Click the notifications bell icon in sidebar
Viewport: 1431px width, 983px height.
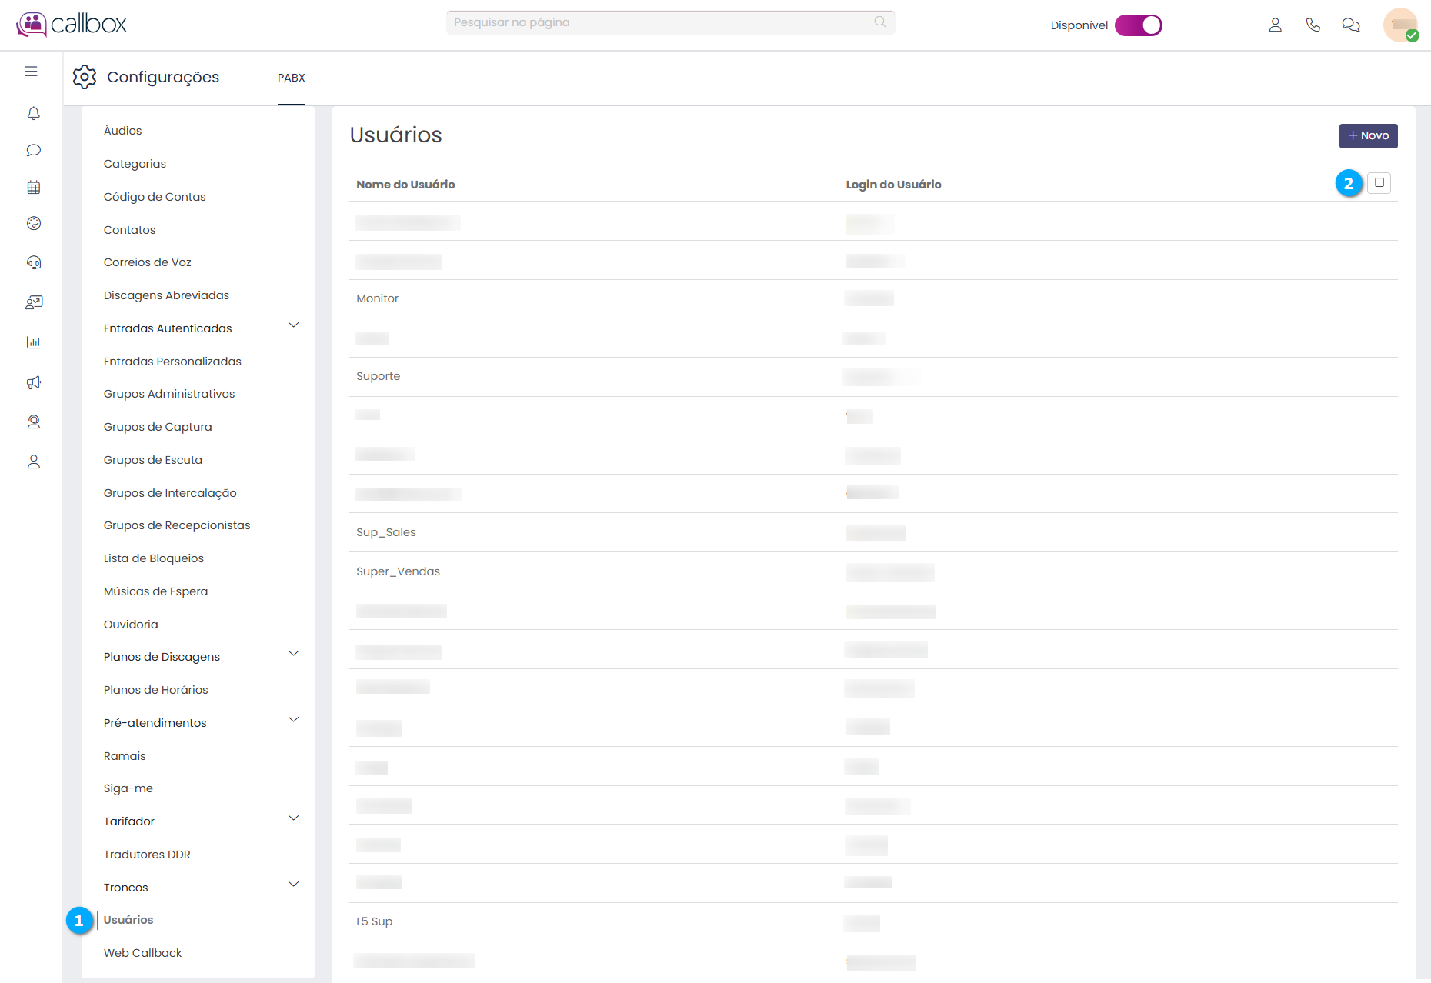tap(33, 114)
